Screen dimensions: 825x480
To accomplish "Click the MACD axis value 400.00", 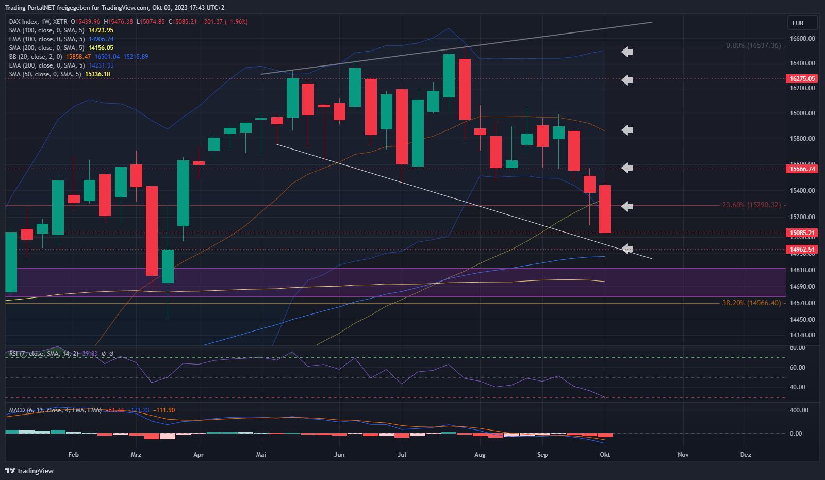I will (799, 410).
